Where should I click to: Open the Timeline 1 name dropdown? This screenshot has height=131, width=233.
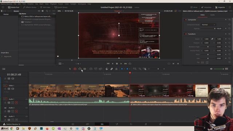tap(119, 11)
